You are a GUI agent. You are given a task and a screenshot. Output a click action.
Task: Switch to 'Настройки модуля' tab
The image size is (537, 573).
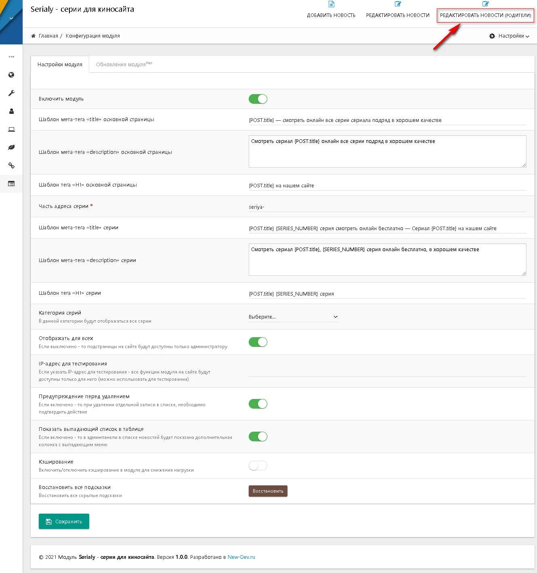click(x=60, y=64)
